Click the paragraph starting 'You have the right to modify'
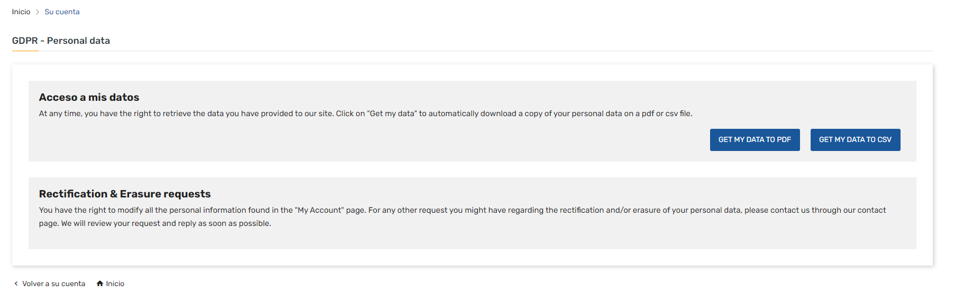Screen dimensions: 954x293 [462, 216]
